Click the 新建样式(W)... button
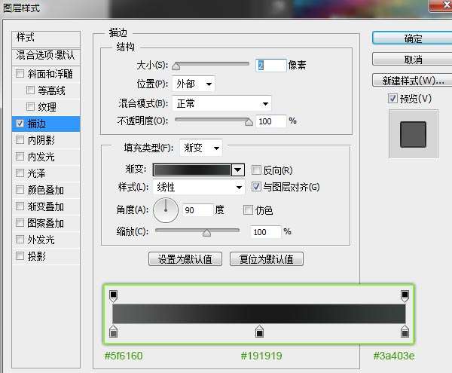Viewport: 452px width, 373px height. tap(413, 81)
